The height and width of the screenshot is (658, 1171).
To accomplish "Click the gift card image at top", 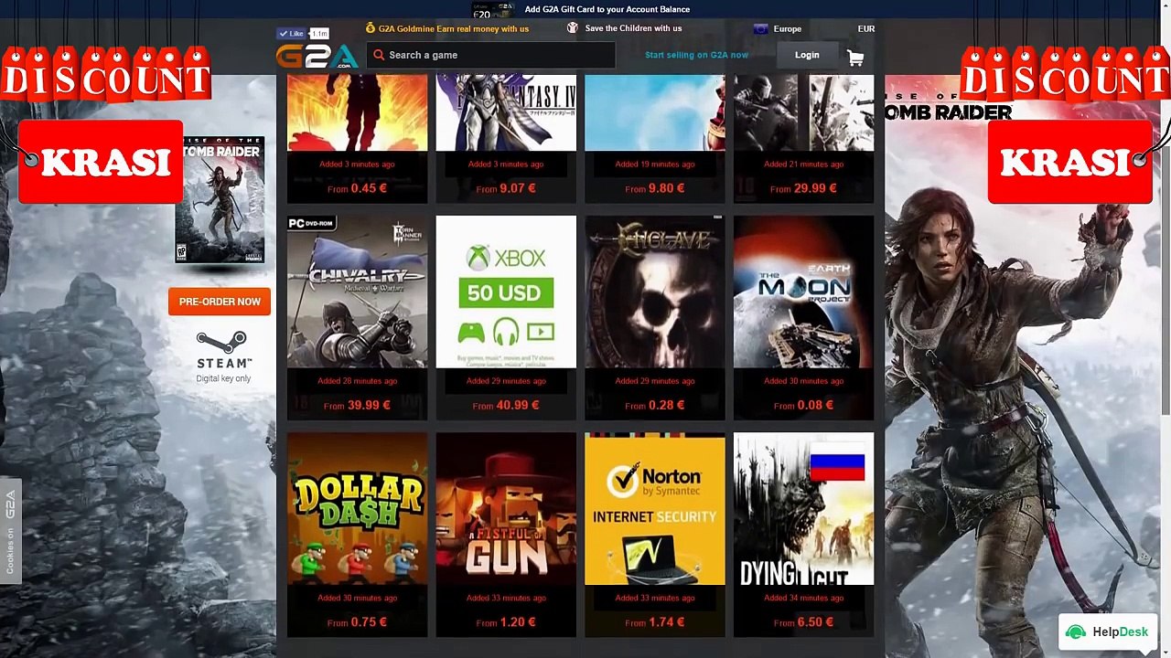I will 494,11.
